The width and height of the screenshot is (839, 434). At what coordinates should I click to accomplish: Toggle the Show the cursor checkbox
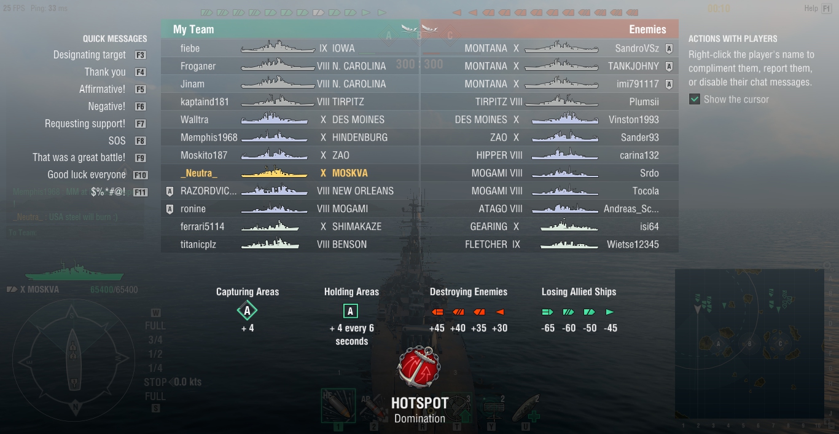click(695, 99)
